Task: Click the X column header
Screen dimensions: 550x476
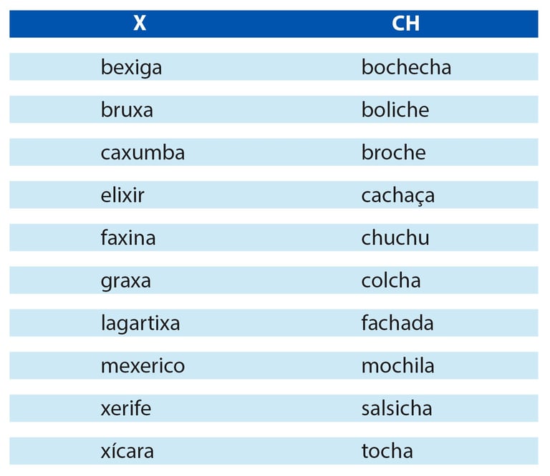Action: coord(140,24)
